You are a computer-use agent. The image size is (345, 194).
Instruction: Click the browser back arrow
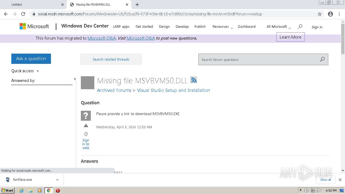tap(6, 14)
